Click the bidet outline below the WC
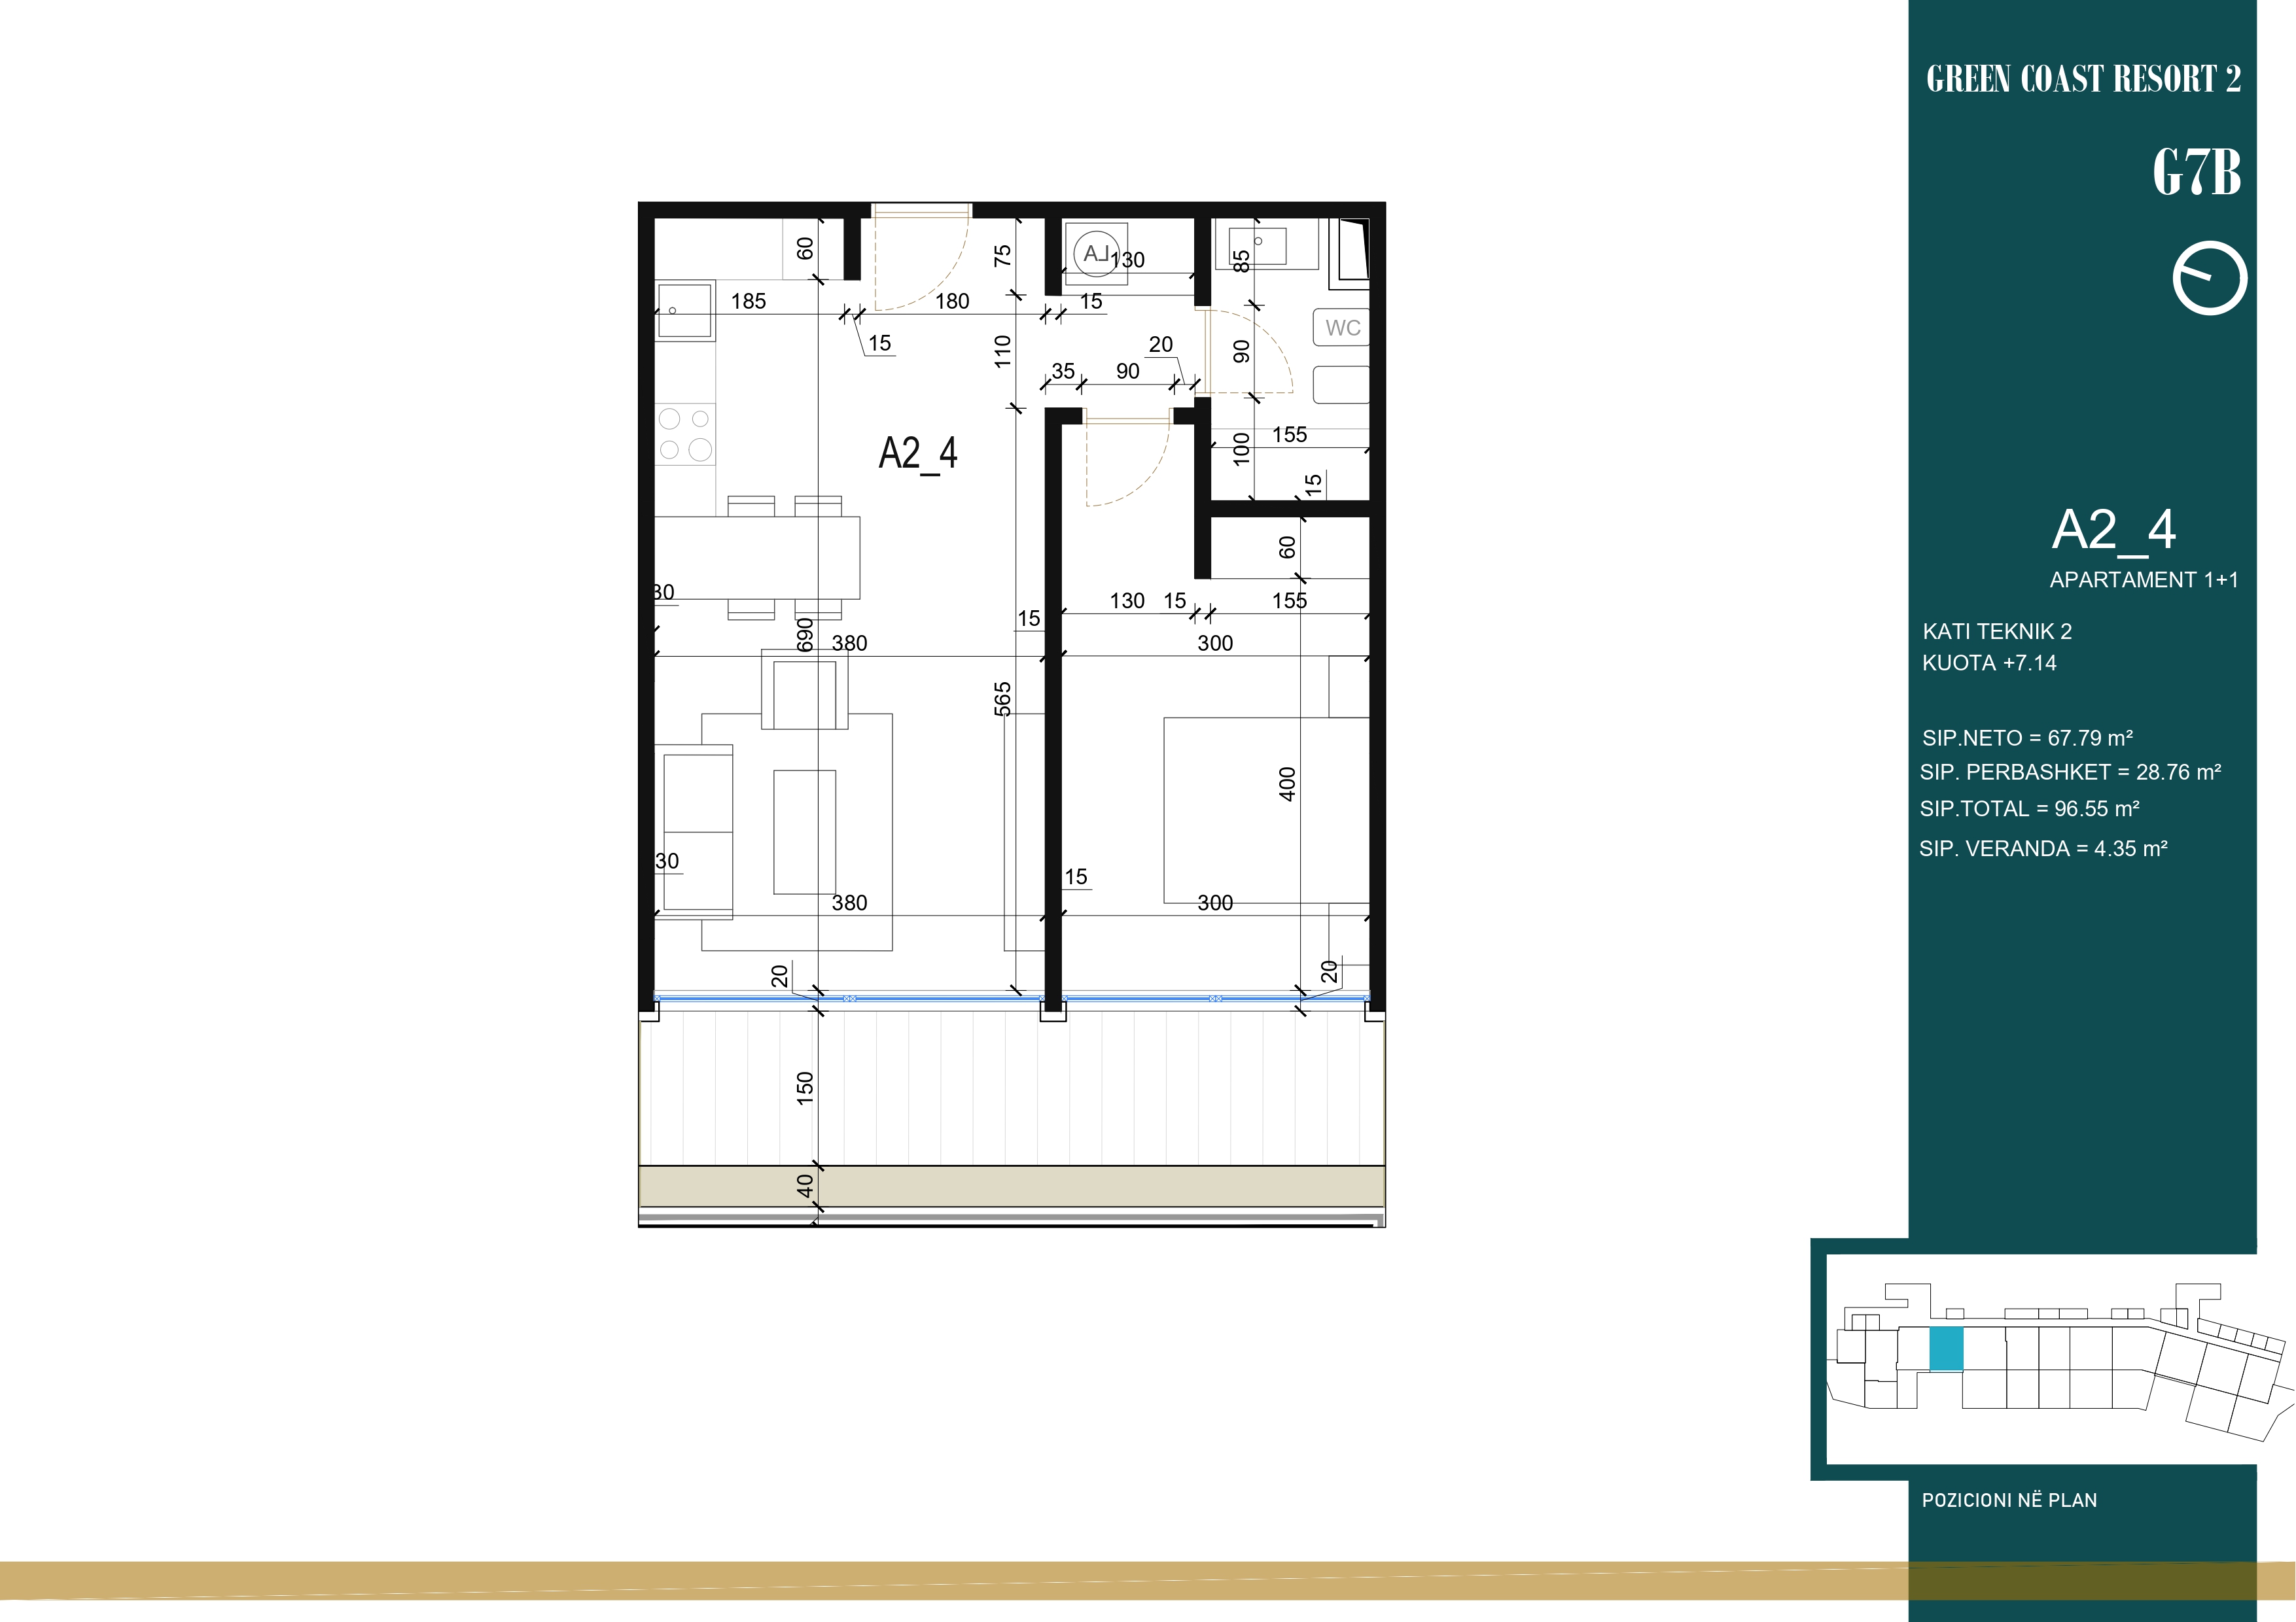Image resolution: width=2296 pixels, height=1622 pixels. coord(1341,385)
